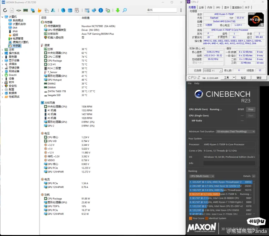
Task: Click the magnifier search toolbar icon
Action: (125, 10)
